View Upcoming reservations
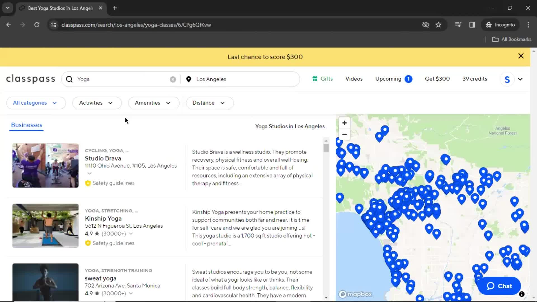Screen dimensions: 537x302 coord(394,79)
